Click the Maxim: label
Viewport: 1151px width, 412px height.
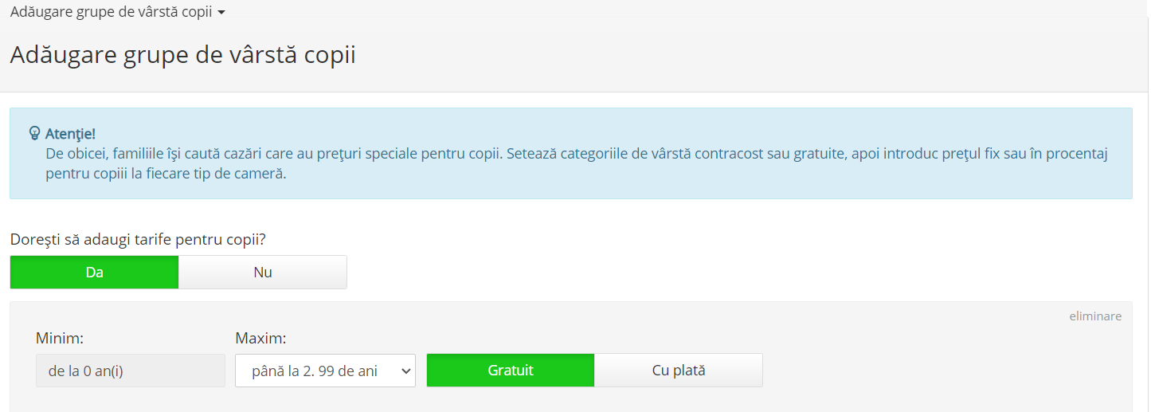tap(260, 338)
